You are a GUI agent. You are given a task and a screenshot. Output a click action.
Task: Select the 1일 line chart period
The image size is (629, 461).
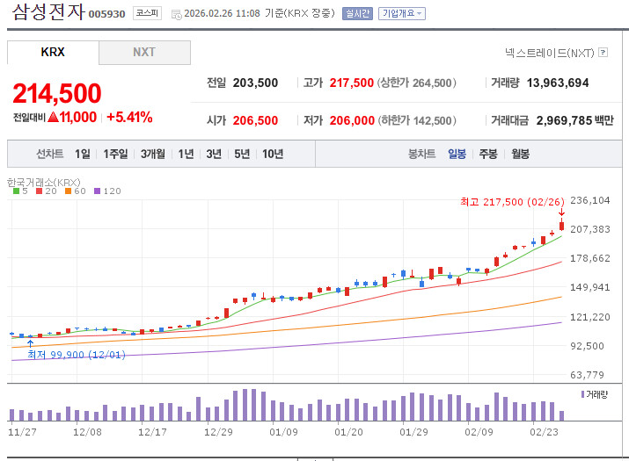(x=82, y=154)
